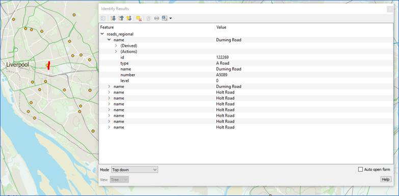Select the id attribute name cell
This screenshot has height=196, width=399.
click(122, 57)
